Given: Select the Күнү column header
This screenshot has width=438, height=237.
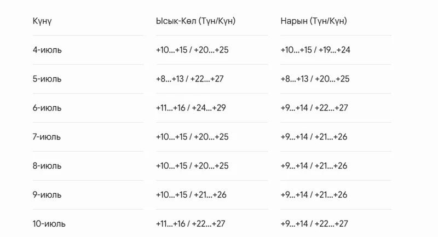Looking at the screenshot, I should pos(42,21).
